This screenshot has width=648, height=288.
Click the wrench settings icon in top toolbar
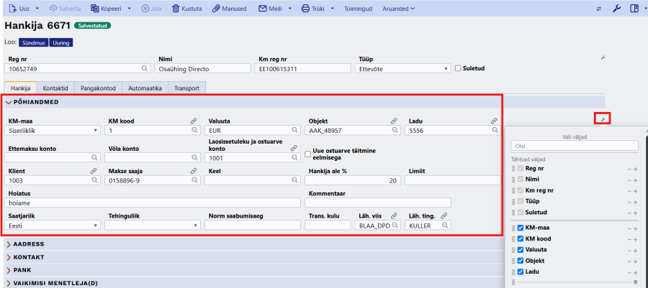(616, 8)
